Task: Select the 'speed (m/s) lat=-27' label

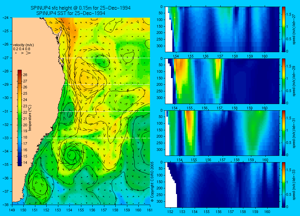Action: 294,29
